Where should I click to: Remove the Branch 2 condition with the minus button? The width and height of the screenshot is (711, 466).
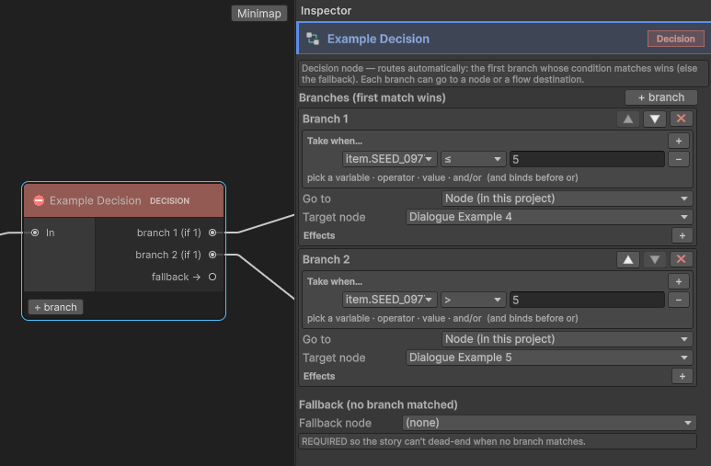pyautogui.click(x=679, y=300)
